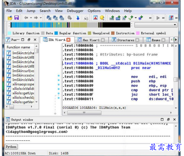Click the green-plus 'A' structure icon
This screenshot has width=184, height=156.
coord(124,18)
